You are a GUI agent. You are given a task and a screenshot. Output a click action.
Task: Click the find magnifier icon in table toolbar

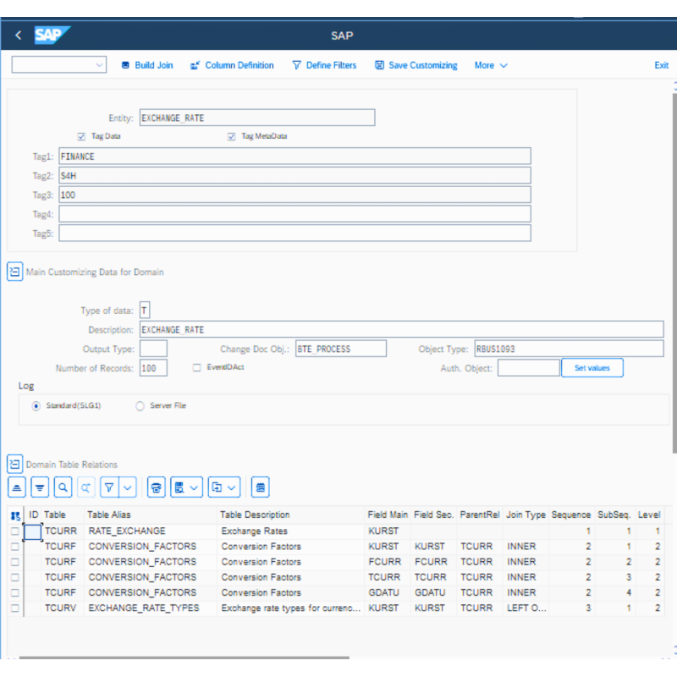(63, 487)
